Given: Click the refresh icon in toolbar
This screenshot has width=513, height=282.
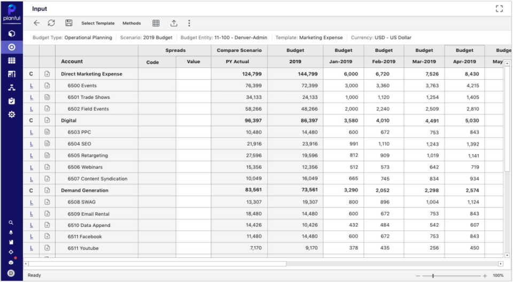Looking at the screenshot, I should click(51, 23).
